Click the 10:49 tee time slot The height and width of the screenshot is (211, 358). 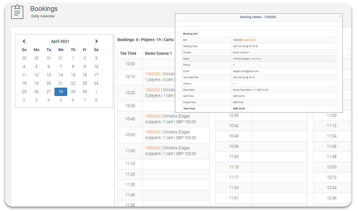point(234,136)
